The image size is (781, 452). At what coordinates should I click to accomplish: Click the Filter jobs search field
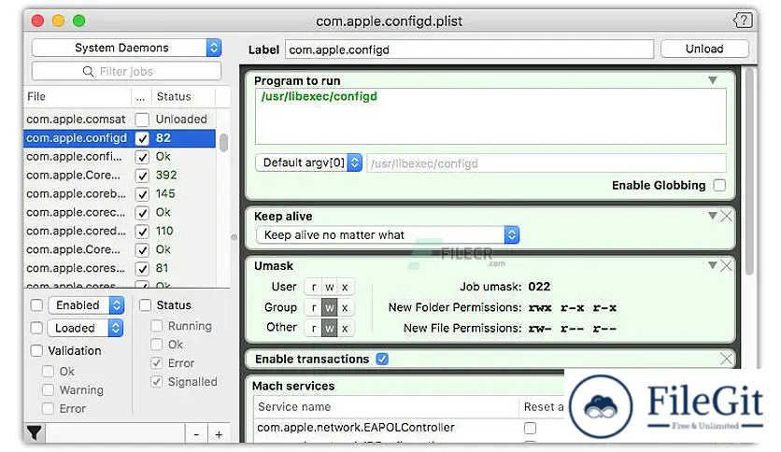tap(127, 71)
